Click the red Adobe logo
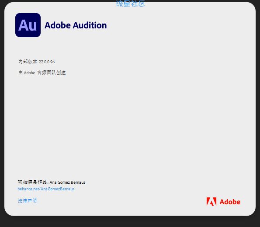Viewport: 260px width, 227px height. click(x=223, y=202)
